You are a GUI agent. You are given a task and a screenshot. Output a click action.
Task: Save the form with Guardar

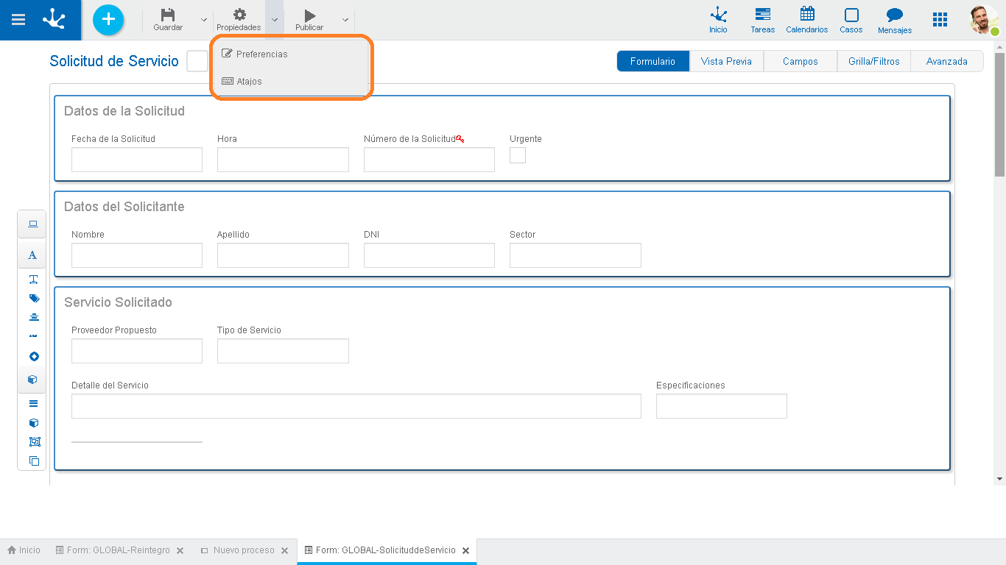[168, 20]
